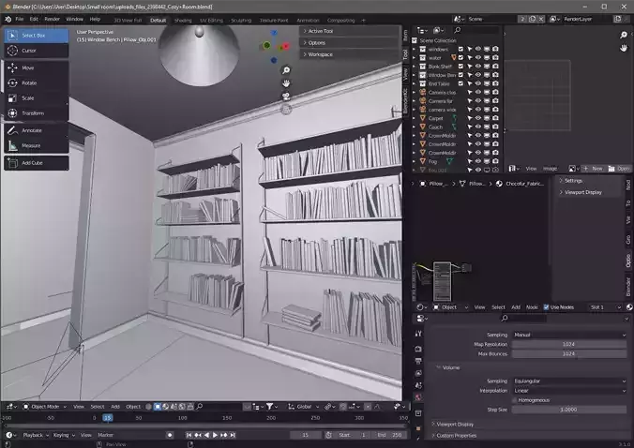Click the image editor pan hand icon

tap(624, 48)
